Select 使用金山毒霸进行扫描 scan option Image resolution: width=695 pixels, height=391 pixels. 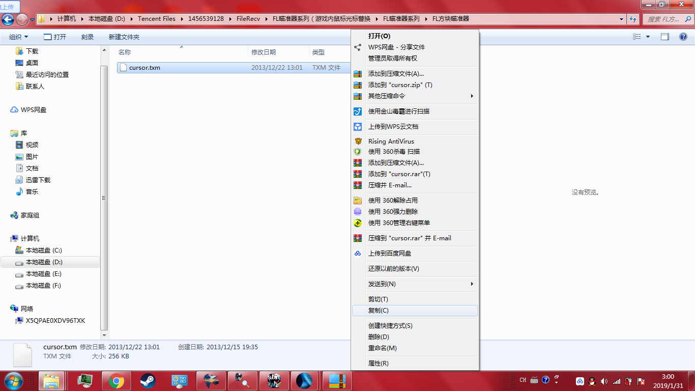coord(415,111)
